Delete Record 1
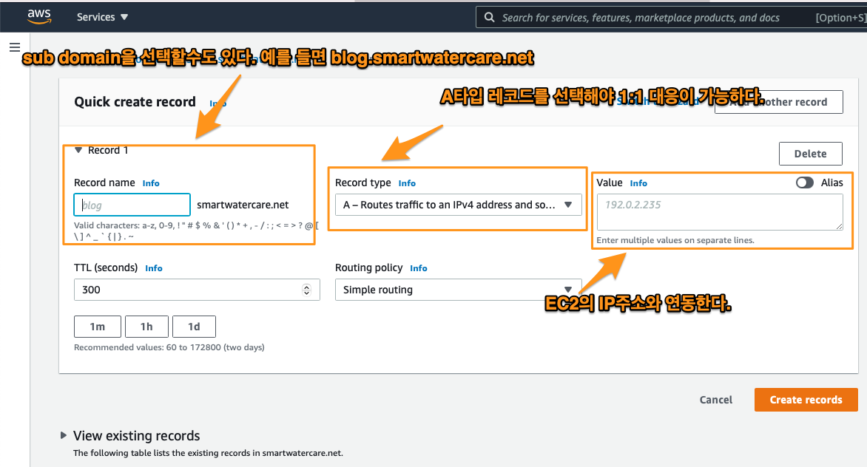 click(x=810, y=154)
